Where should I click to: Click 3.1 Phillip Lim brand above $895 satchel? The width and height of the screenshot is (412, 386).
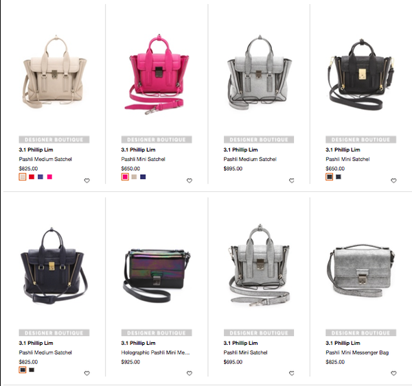point(241,150)
